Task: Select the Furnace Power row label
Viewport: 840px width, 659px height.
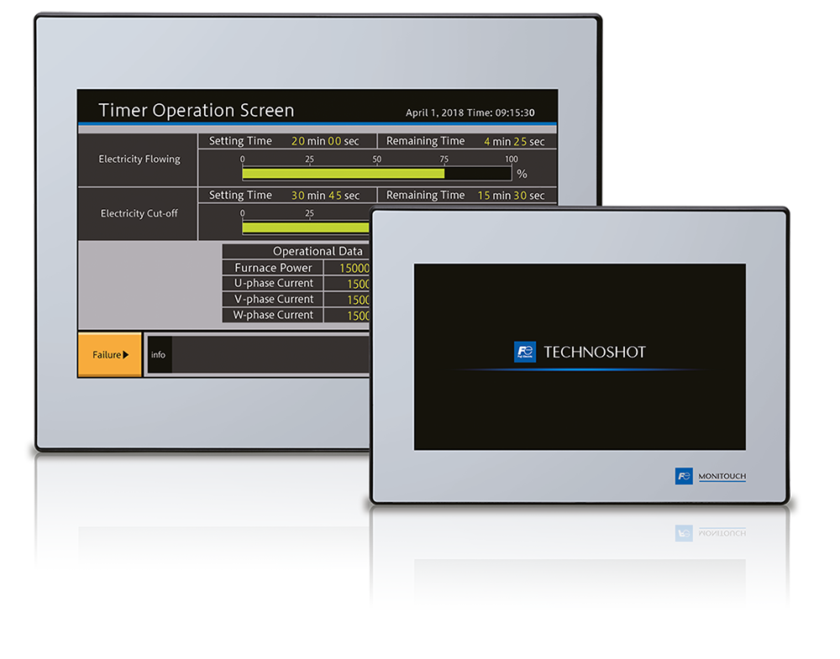Action: click(x=273, y=268)
